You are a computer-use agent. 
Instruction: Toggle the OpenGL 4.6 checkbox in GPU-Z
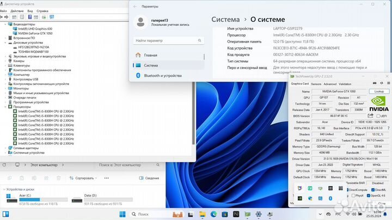[x=368, y=195]
